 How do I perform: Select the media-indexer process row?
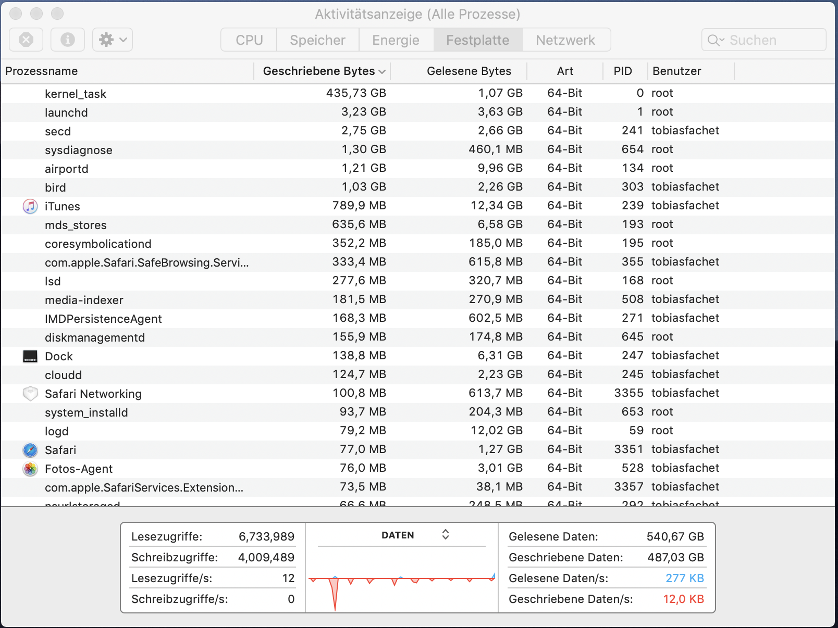pyautogui.click(x=418, y=300)
